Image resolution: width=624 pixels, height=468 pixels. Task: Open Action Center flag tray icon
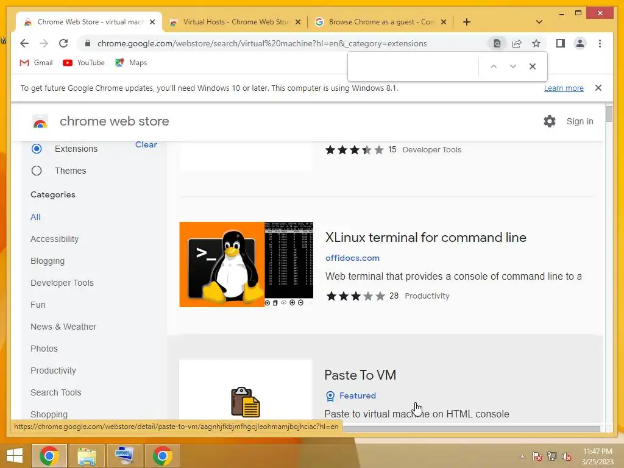pos(537,456)
